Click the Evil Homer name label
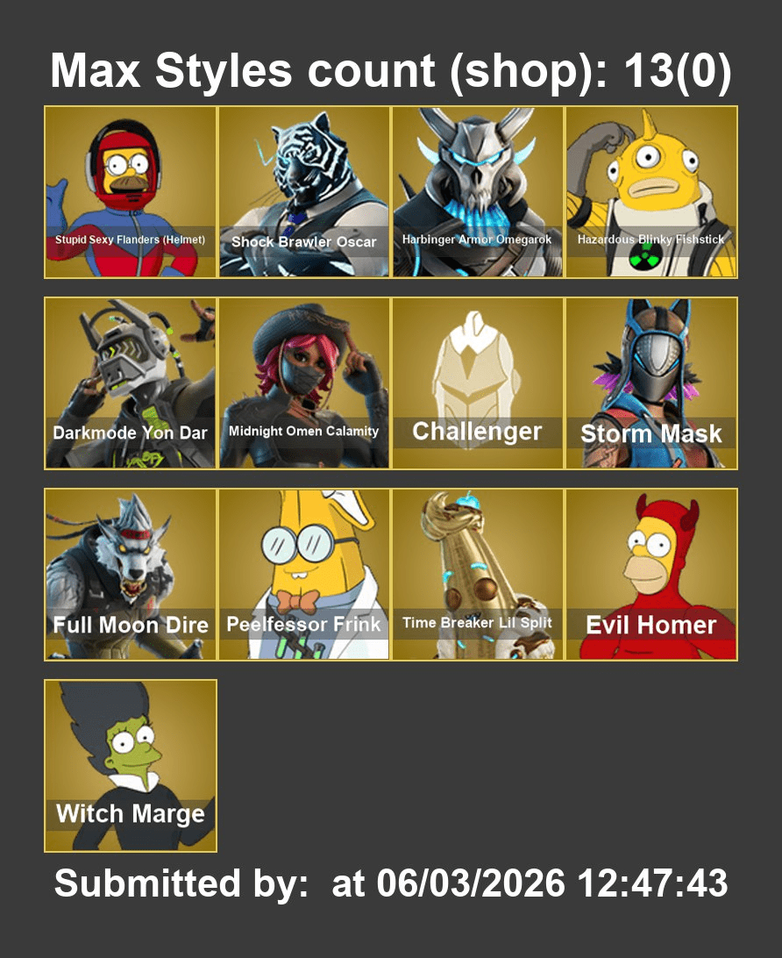The height and width of the screenshot is (958, 782). tap(650, 625)
